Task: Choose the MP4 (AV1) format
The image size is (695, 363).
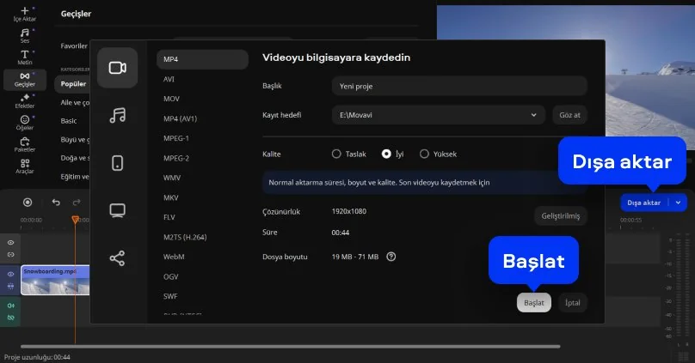Action: [180, 118]
